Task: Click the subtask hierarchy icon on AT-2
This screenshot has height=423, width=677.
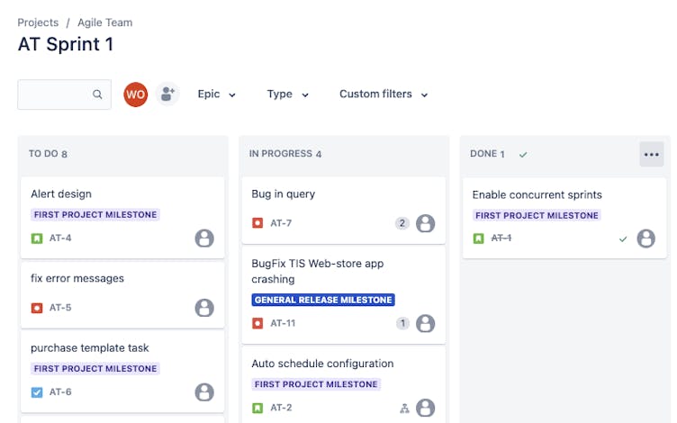Action: coord(404,408)
